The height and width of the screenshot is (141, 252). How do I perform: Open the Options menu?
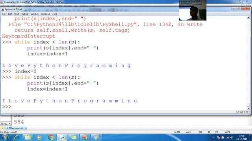pos(34,14)
